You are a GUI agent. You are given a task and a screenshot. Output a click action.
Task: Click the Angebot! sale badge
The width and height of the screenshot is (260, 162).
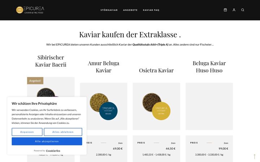(35, 81)
